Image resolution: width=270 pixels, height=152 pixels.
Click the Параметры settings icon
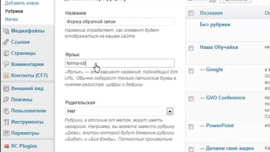pyautogui.click(x=6, y=133)
